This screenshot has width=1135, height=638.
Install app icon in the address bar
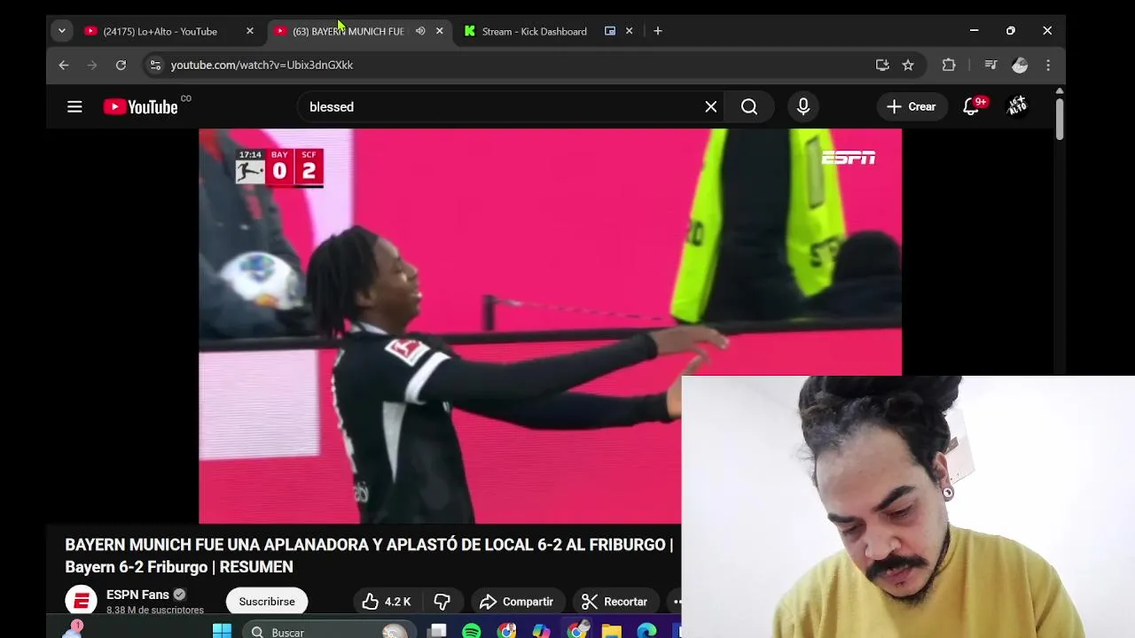(x=882, y=65)
